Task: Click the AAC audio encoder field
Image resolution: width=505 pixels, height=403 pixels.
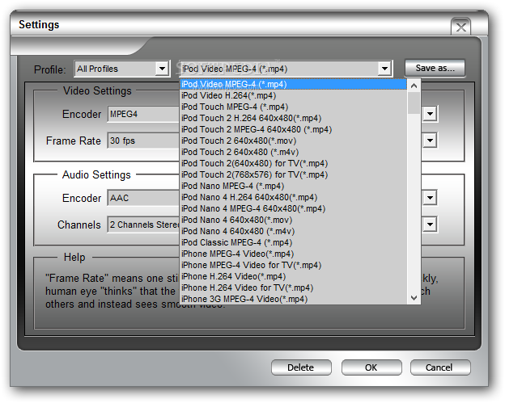Action: [x=143, y=198]
